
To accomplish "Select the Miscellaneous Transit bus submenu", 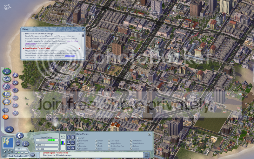I will pyautogui.click(x=15, y=98).
